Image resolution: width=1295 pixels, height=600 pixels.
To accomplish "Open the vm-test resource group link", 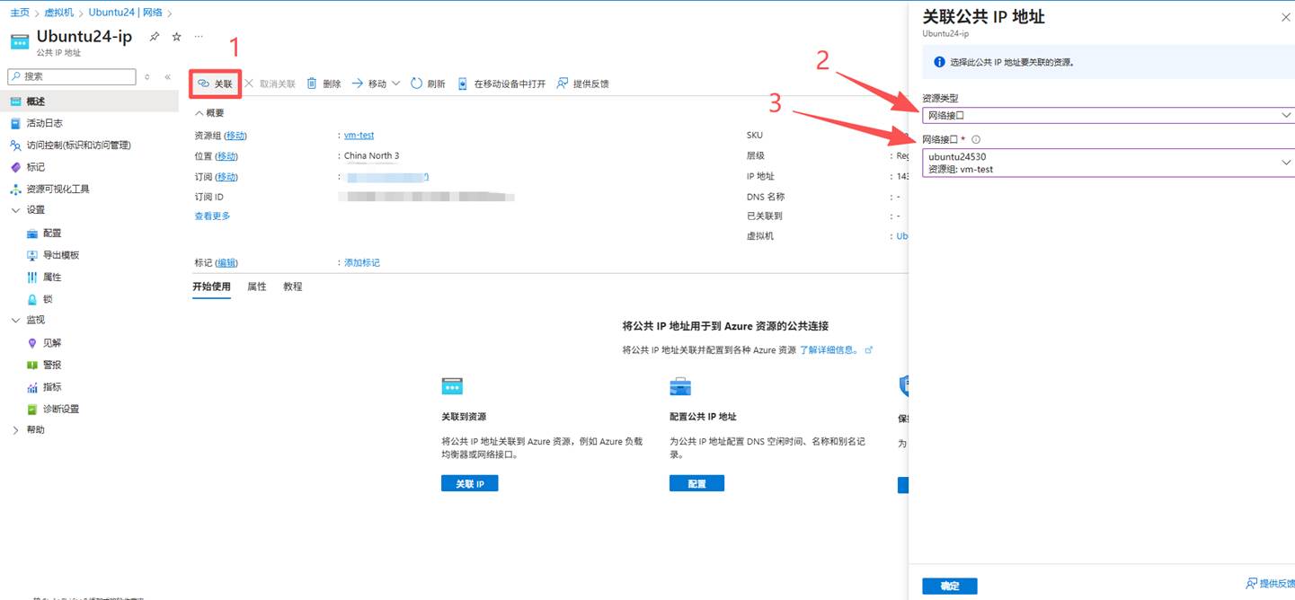I will 359,135.
